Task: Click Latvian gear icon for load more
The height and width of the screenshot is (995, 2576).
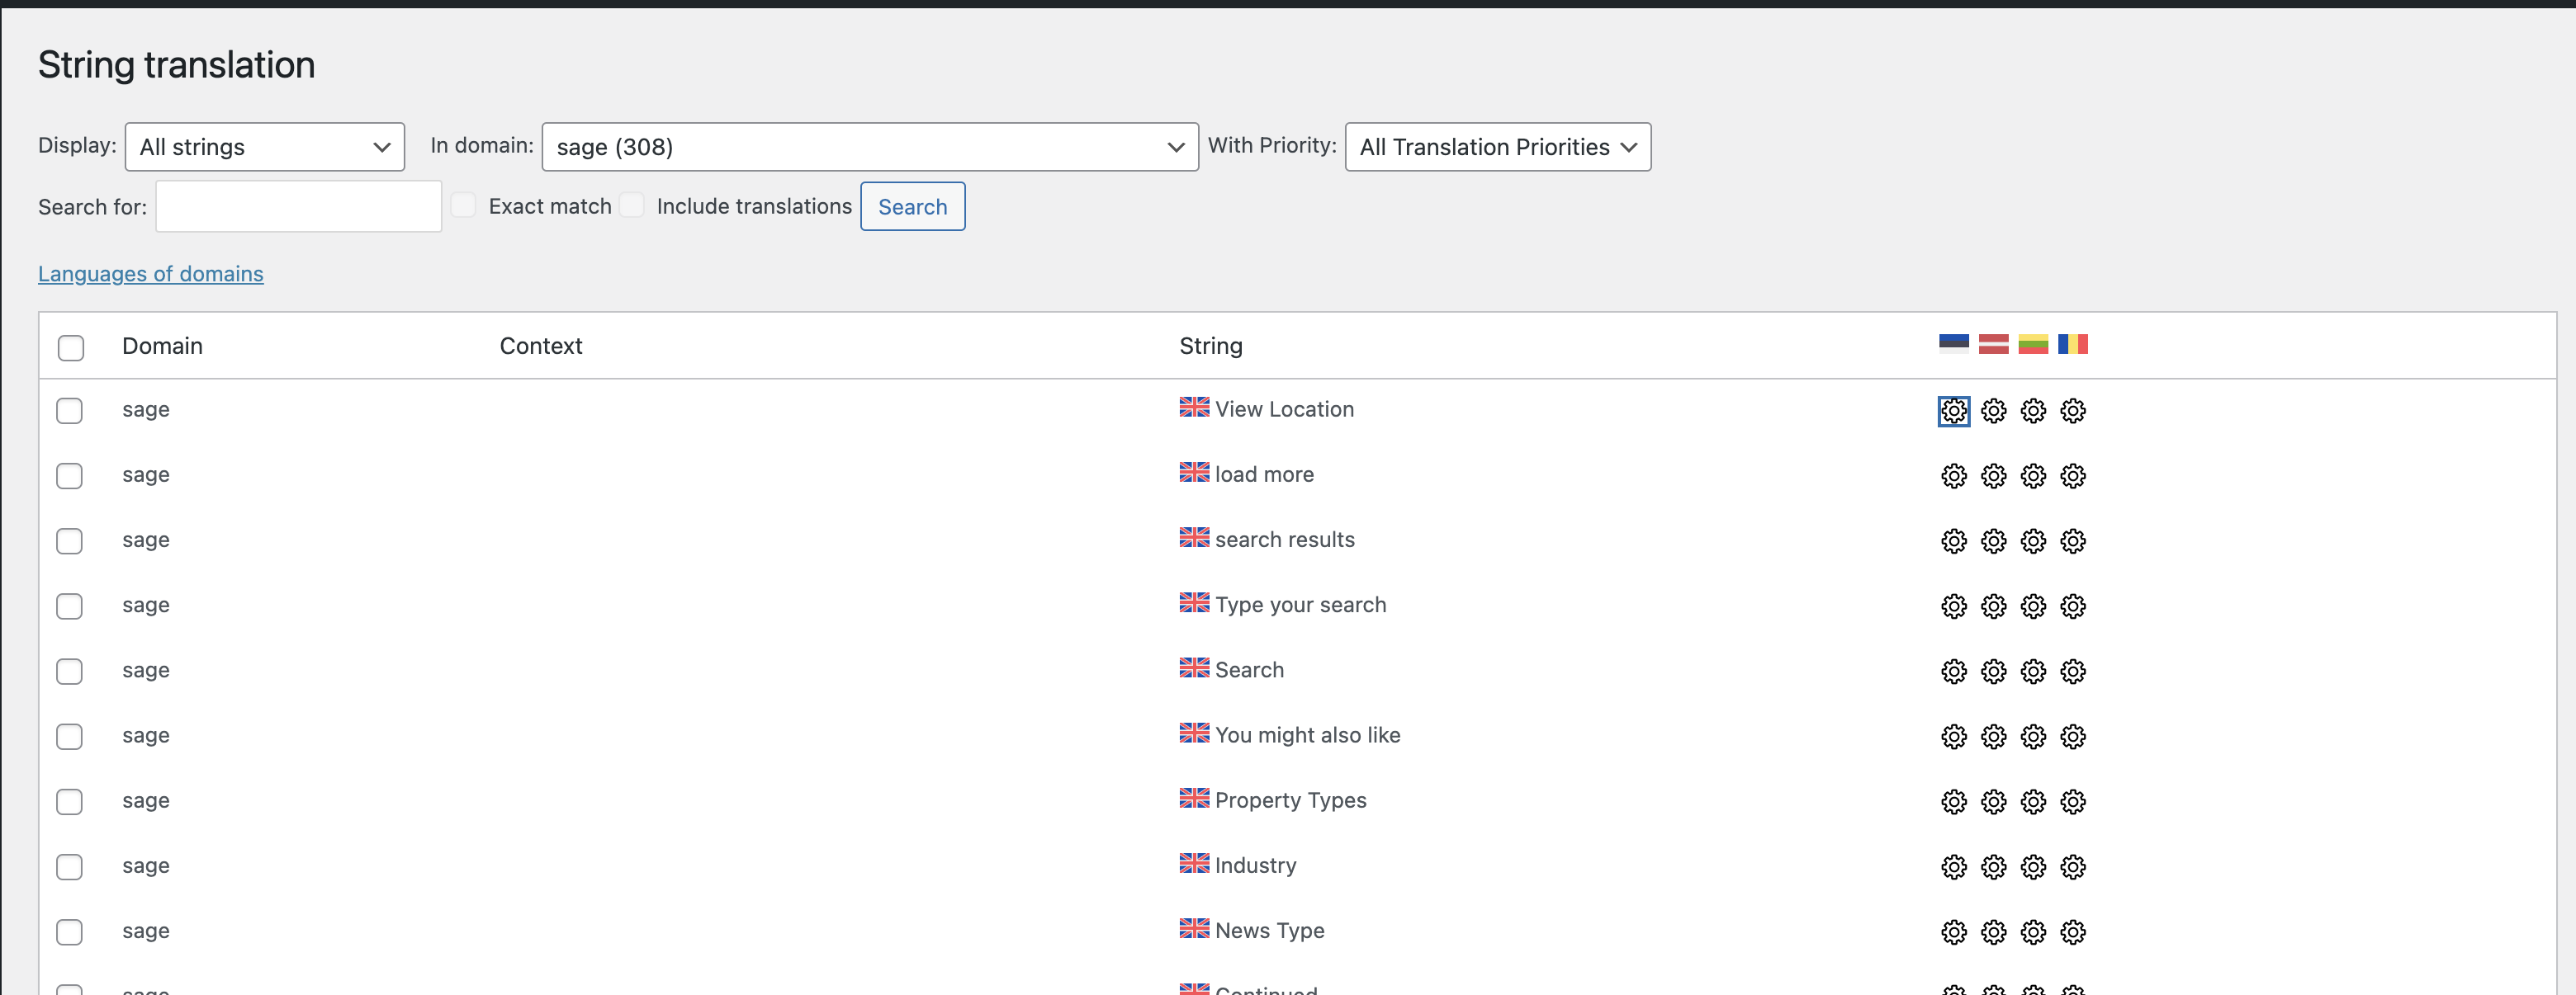Action: [1993, 475]
